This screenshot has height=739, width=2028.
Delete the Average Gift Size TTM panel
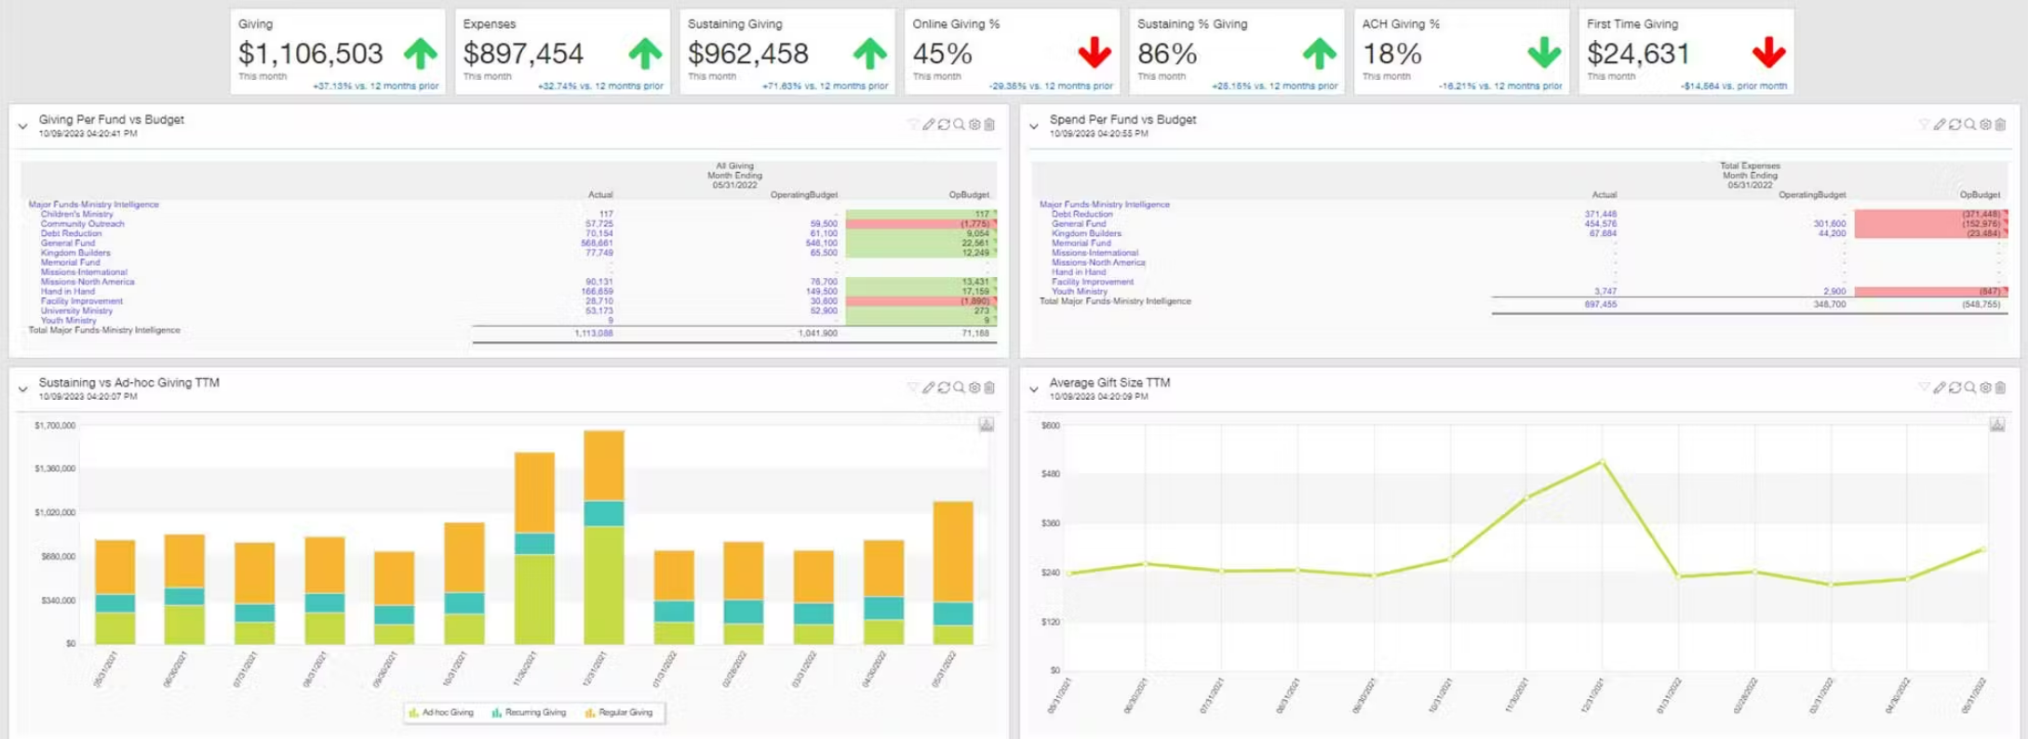click(2000, 388)
